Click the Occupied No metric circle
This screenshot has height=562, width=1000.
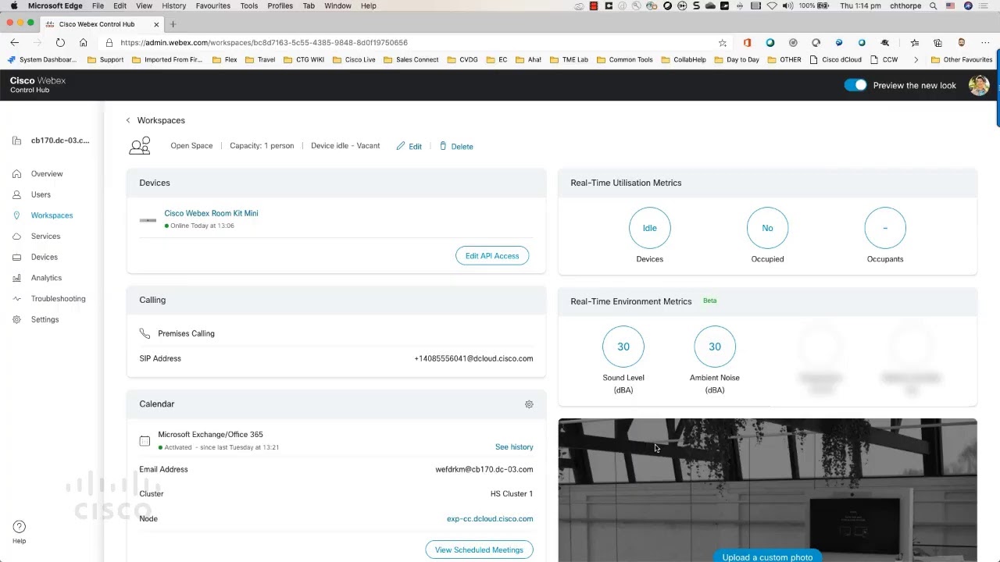[x=767, y=228]
